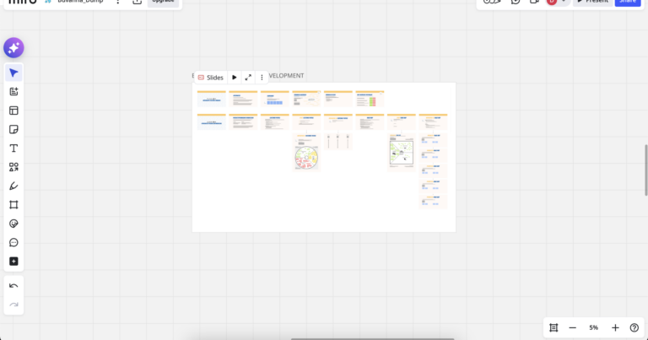
Task: Select the sticky note tool
Action: click(x=13, y=129)
